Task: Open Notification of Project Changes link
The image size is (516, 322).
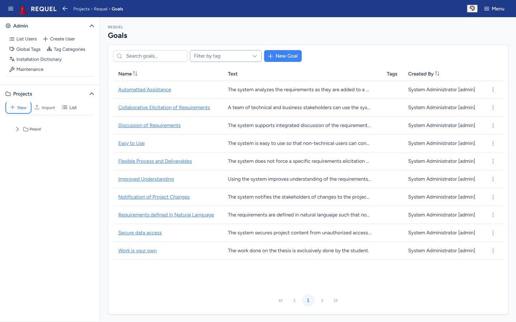Action: click(x=154, y=197)
